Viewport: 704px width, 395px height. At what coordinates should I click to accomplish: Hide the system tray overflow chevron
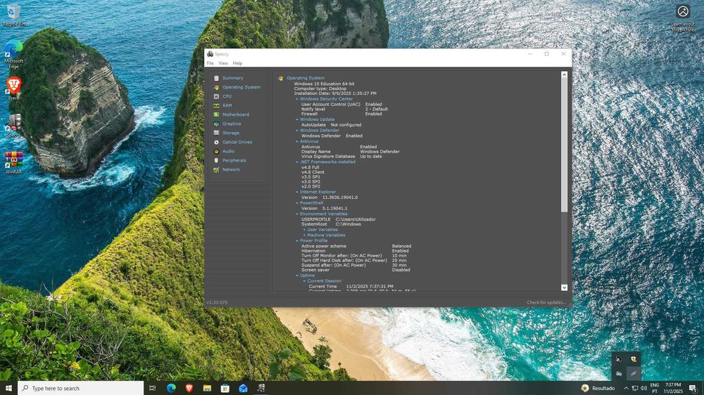point(626,388)
